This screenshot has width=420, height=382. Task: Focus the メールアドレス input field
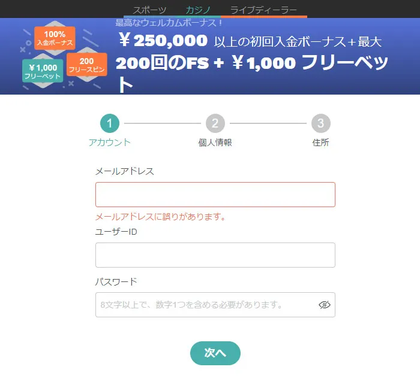click(215, 195)
